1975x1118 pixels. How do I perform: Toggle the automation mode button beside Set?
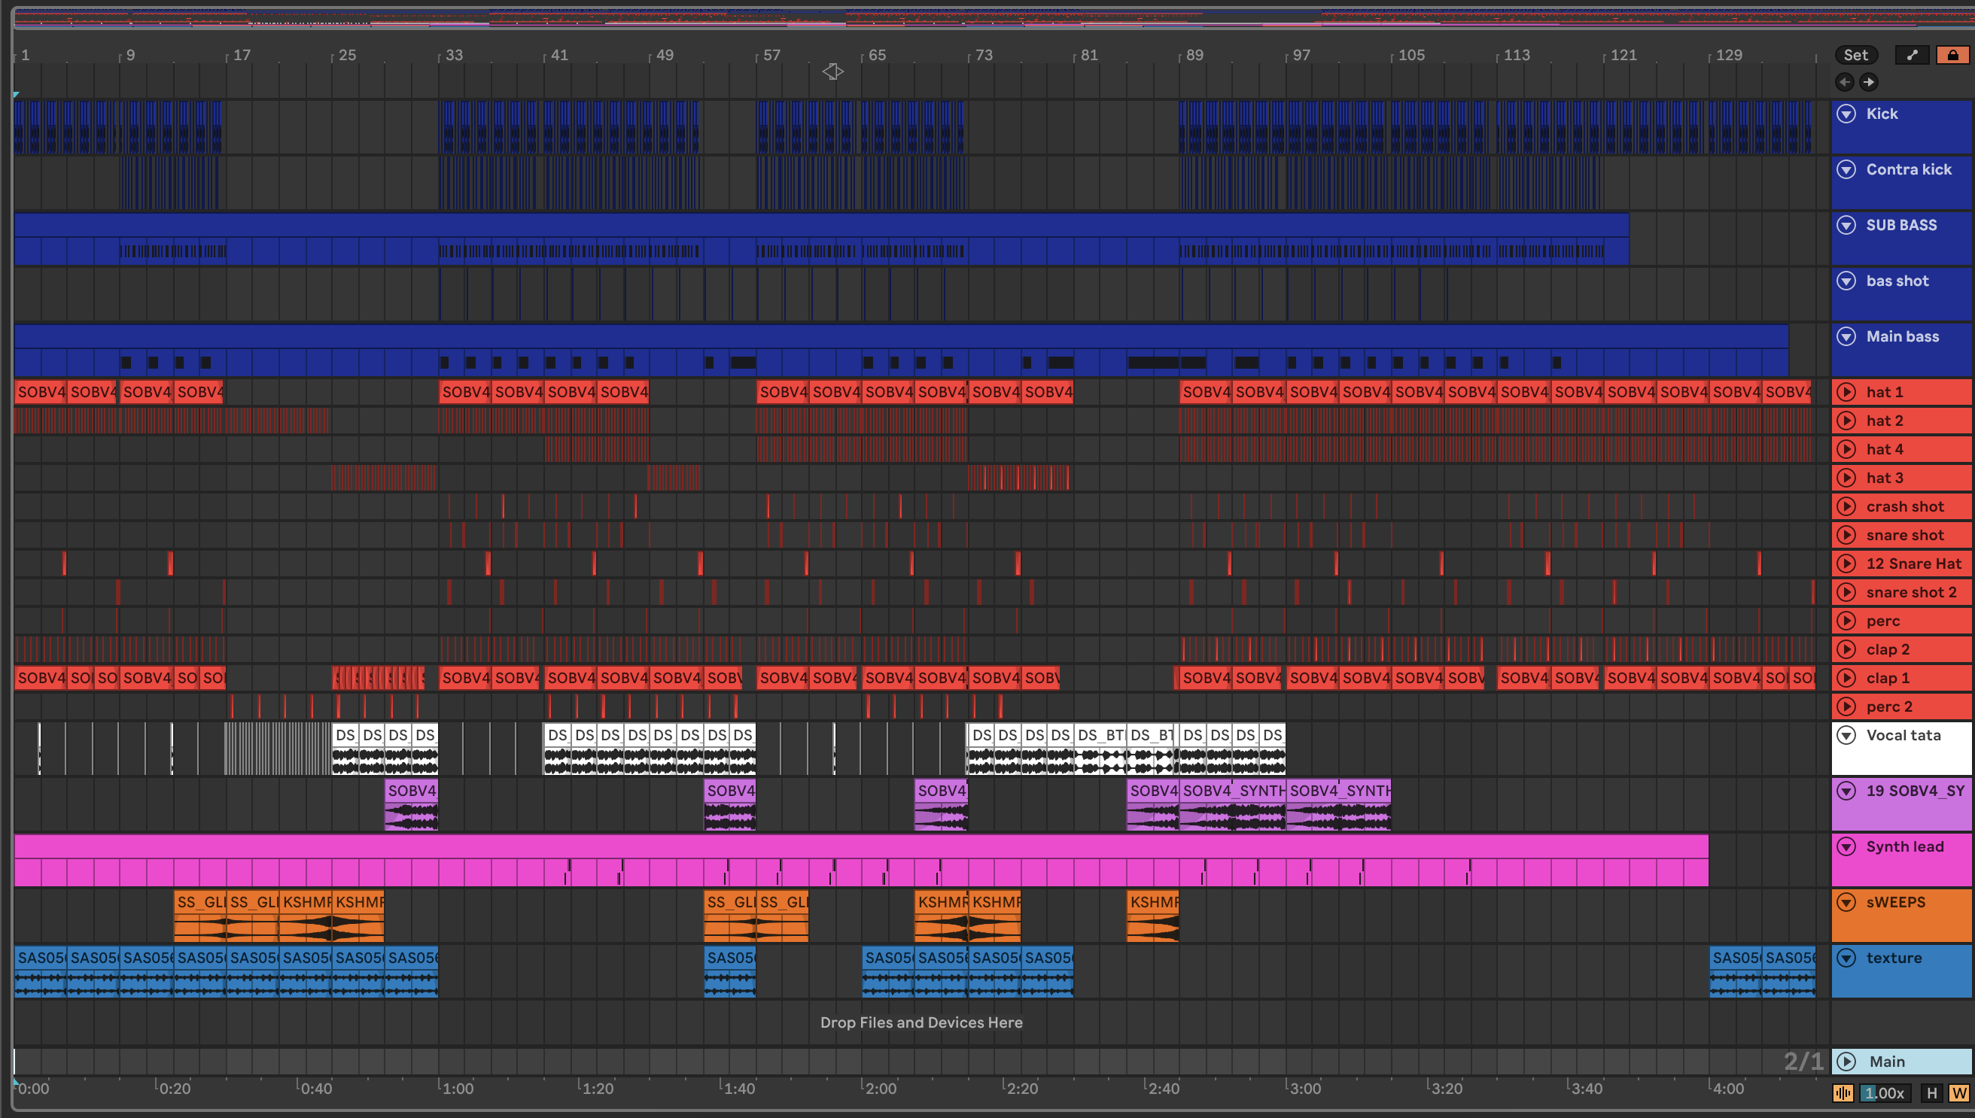(x=1912, y=55)
